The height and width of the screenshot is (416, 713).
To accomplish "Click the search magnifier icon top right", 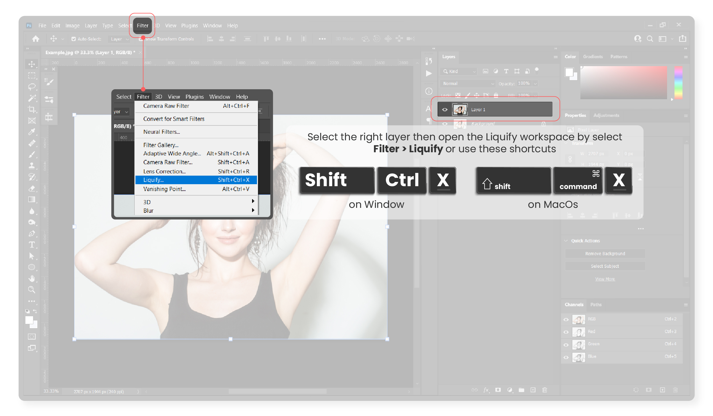I will (x=650, y=39).
